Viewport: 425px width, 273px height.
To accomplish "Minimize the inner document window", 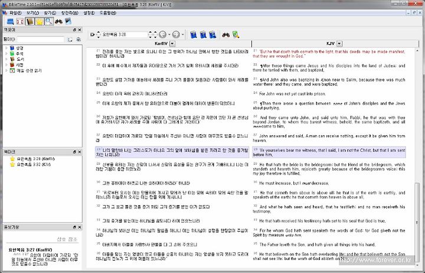I will pyautogui.click(x=408, y=13).
